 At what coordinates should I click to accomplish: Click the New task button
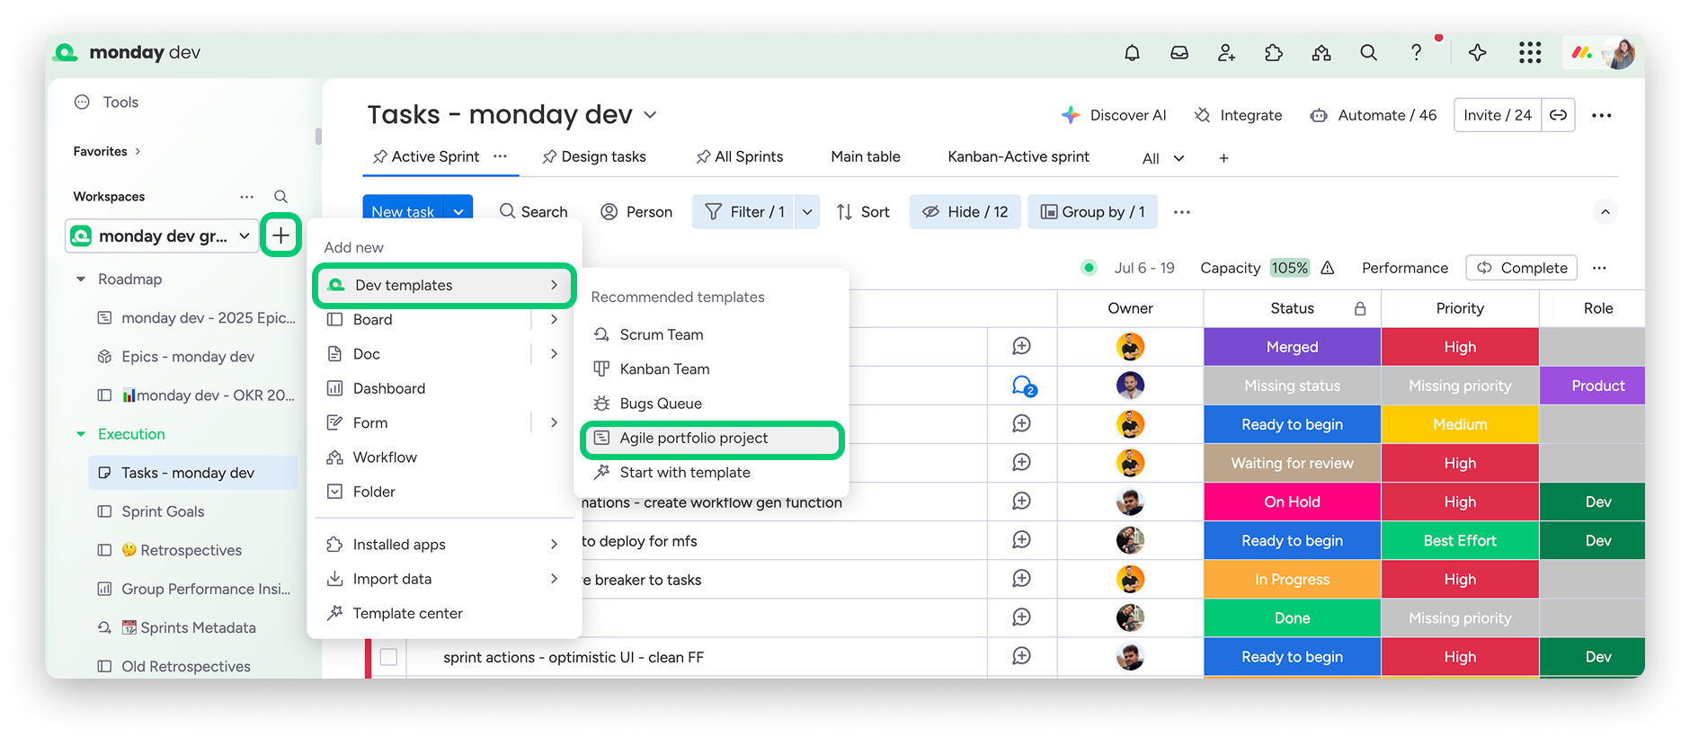(404, 212)
